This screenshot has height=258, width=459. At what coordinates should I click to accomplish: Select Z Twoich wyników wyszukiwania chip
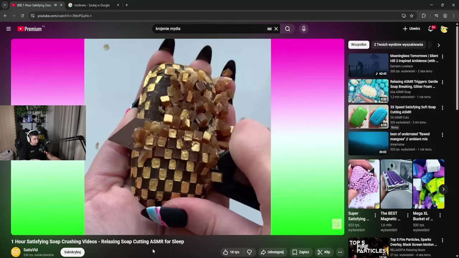pyautogui.click(x=398, y=45)
